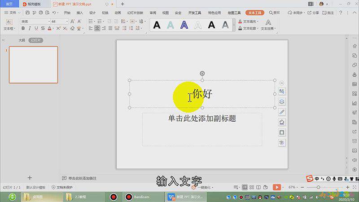Click the print preview icon
This screenshot has height=202, width=359.
(48, 13)
